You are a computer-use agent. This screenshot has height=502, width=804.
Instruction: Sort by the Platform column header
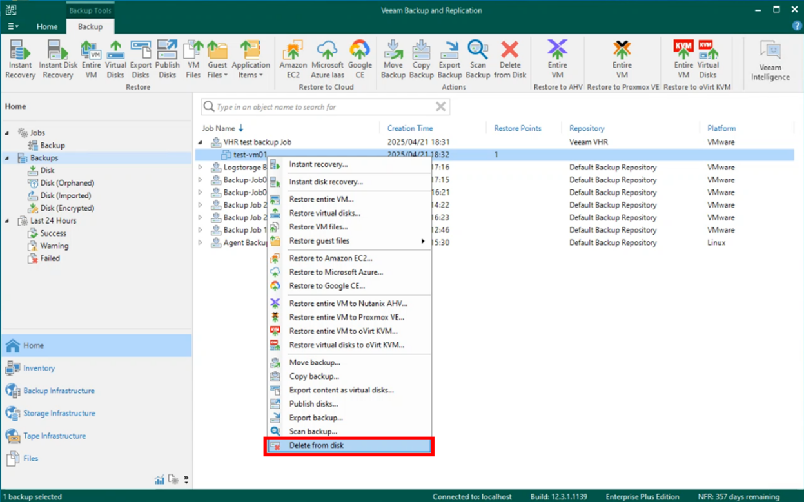(721, 128)
